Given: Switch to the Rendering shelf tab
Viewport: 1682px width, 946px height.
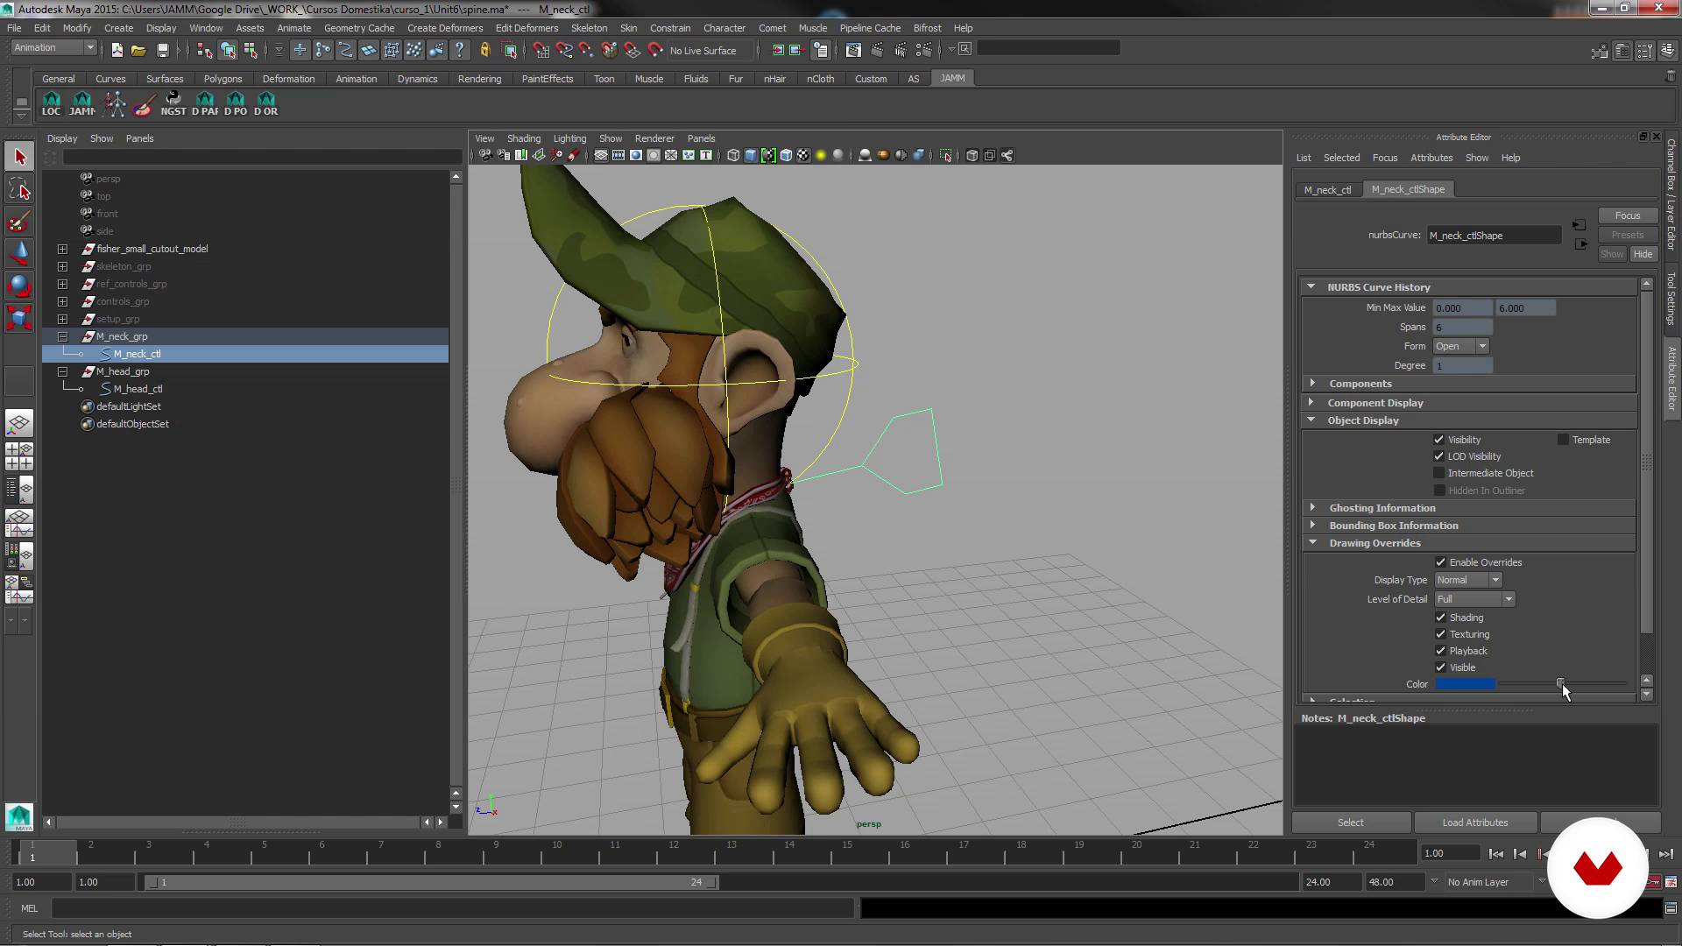Looking at the screenshot, I should (479, 79).
